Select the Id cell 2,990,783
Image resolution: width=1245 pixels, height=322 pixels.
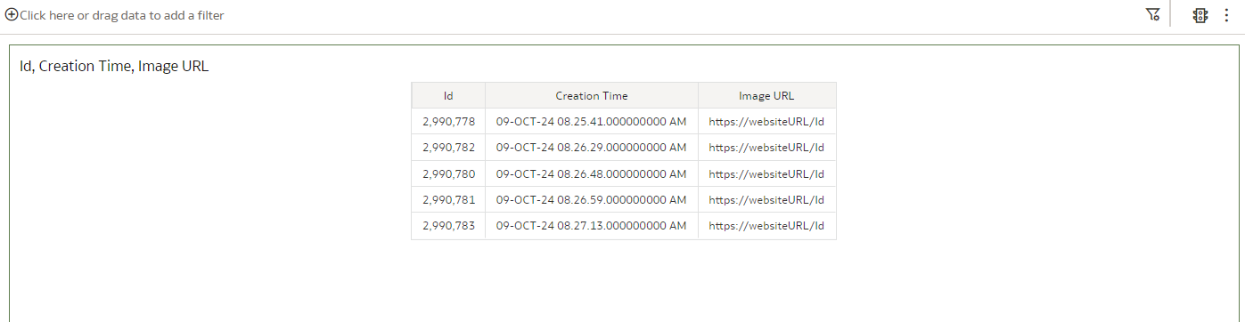click(x=448, y=226)
